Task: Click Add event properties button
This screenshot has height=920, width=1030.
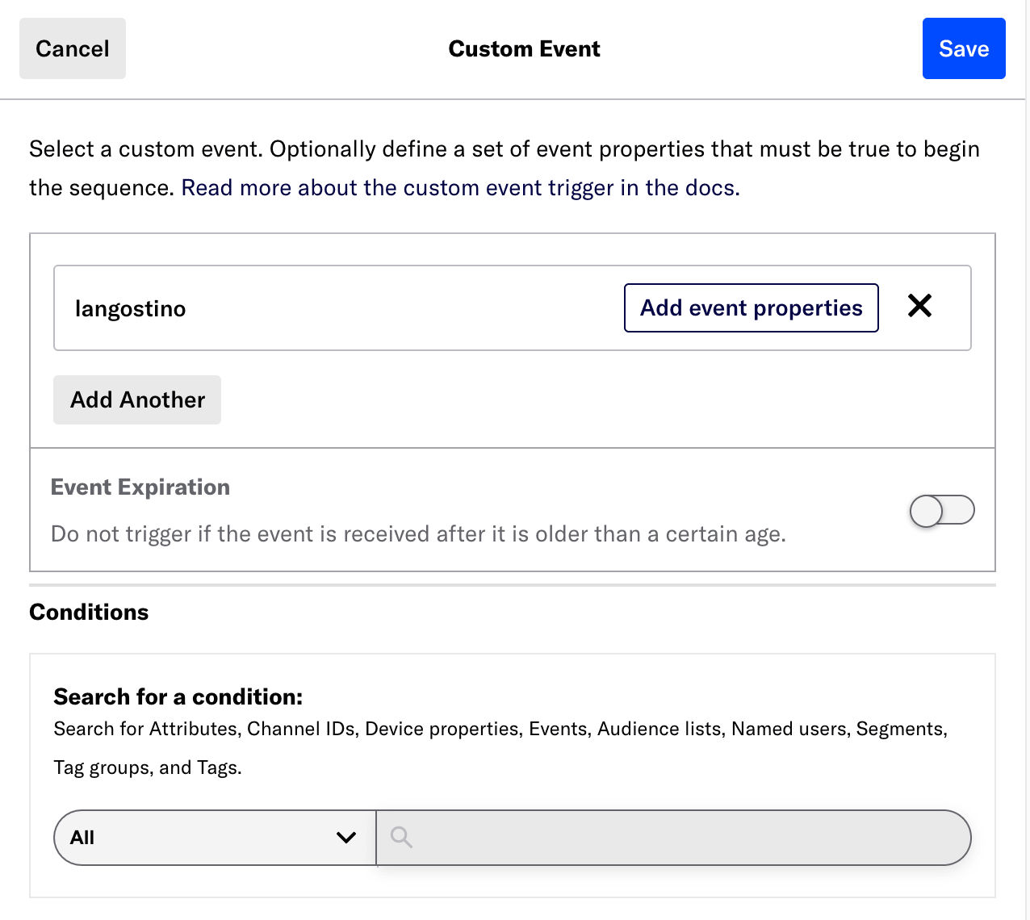Action: pos(751,307)
